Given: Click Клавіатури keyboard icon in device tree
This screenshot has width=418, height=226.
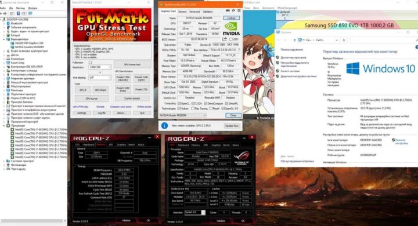Looking at the screenshot, I should (8, 59).
